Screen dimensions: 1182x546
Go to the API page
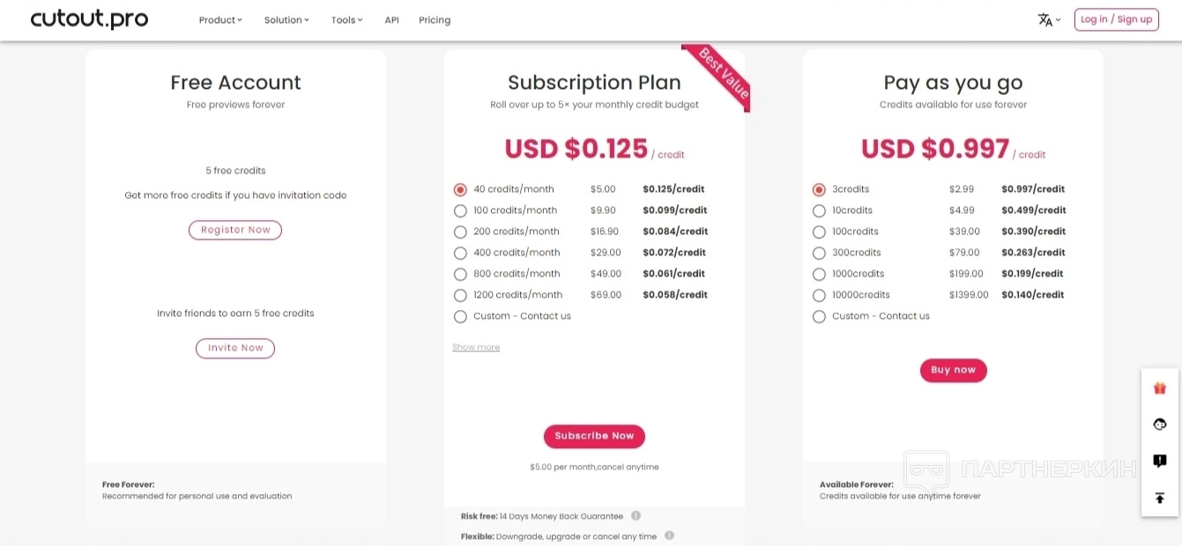(392, 19)
